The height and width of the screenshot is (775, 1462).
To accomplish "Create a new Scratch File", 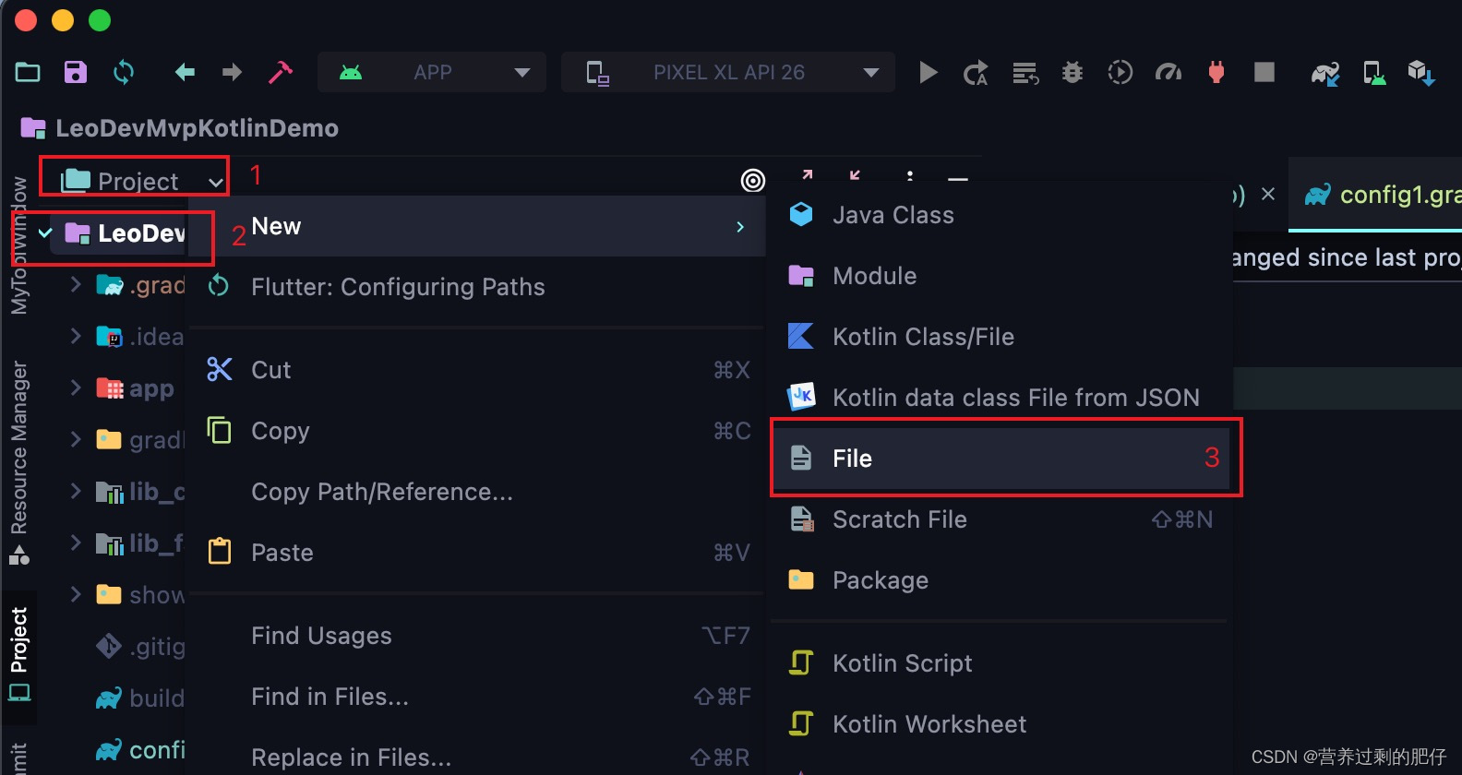I will (x=1001, y=519).
